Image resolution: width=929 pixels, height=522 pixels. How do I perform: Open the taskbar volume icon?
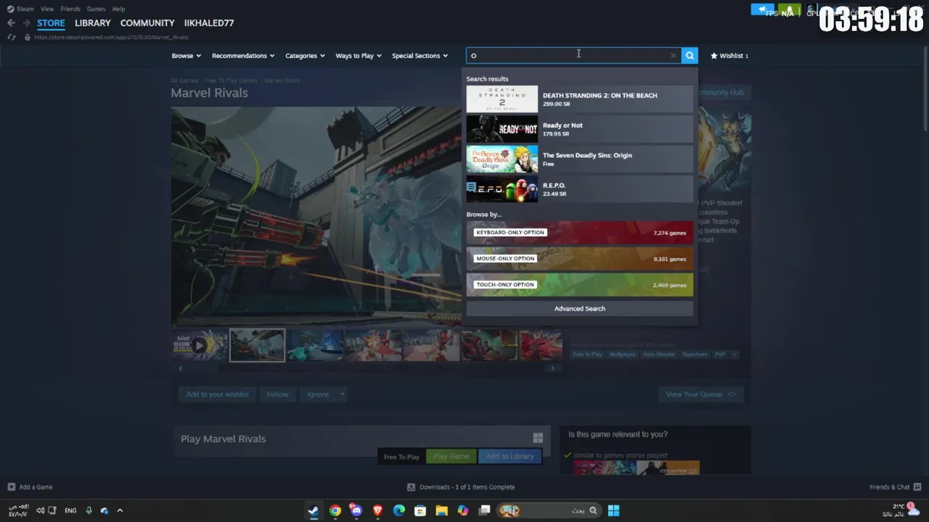tap(40, 510)
